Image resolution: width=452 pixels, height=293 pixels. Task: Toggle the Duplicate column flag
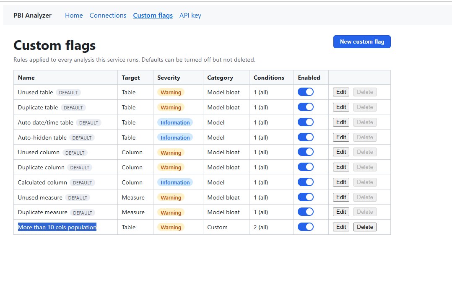tap(306, 167)
